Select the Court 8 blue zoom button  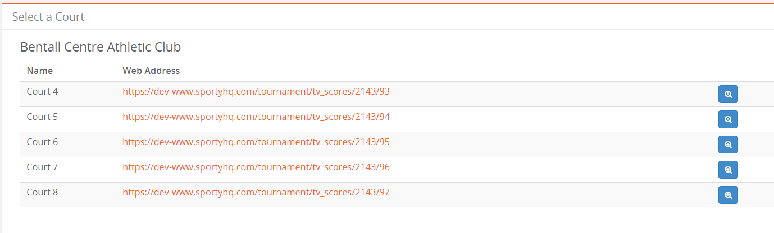(728, 195)
